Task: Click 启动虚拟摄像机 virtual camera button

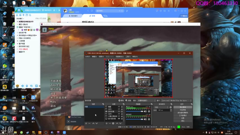Action: [x=183, y=113]
